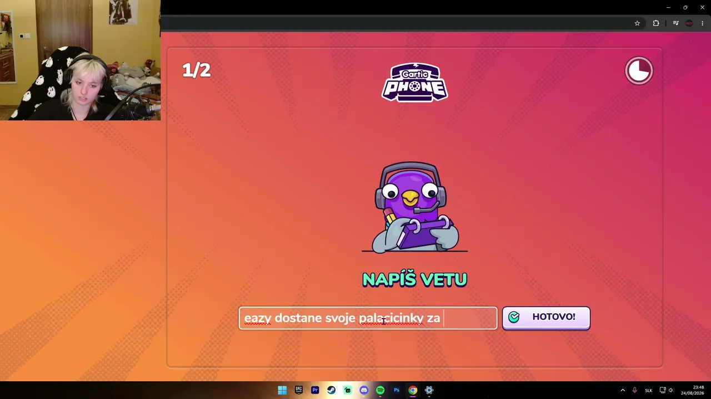Switch to Google Chrome in the taskbar
The width and height of the screenshot is (711, 399).
(x=413, y=390)
